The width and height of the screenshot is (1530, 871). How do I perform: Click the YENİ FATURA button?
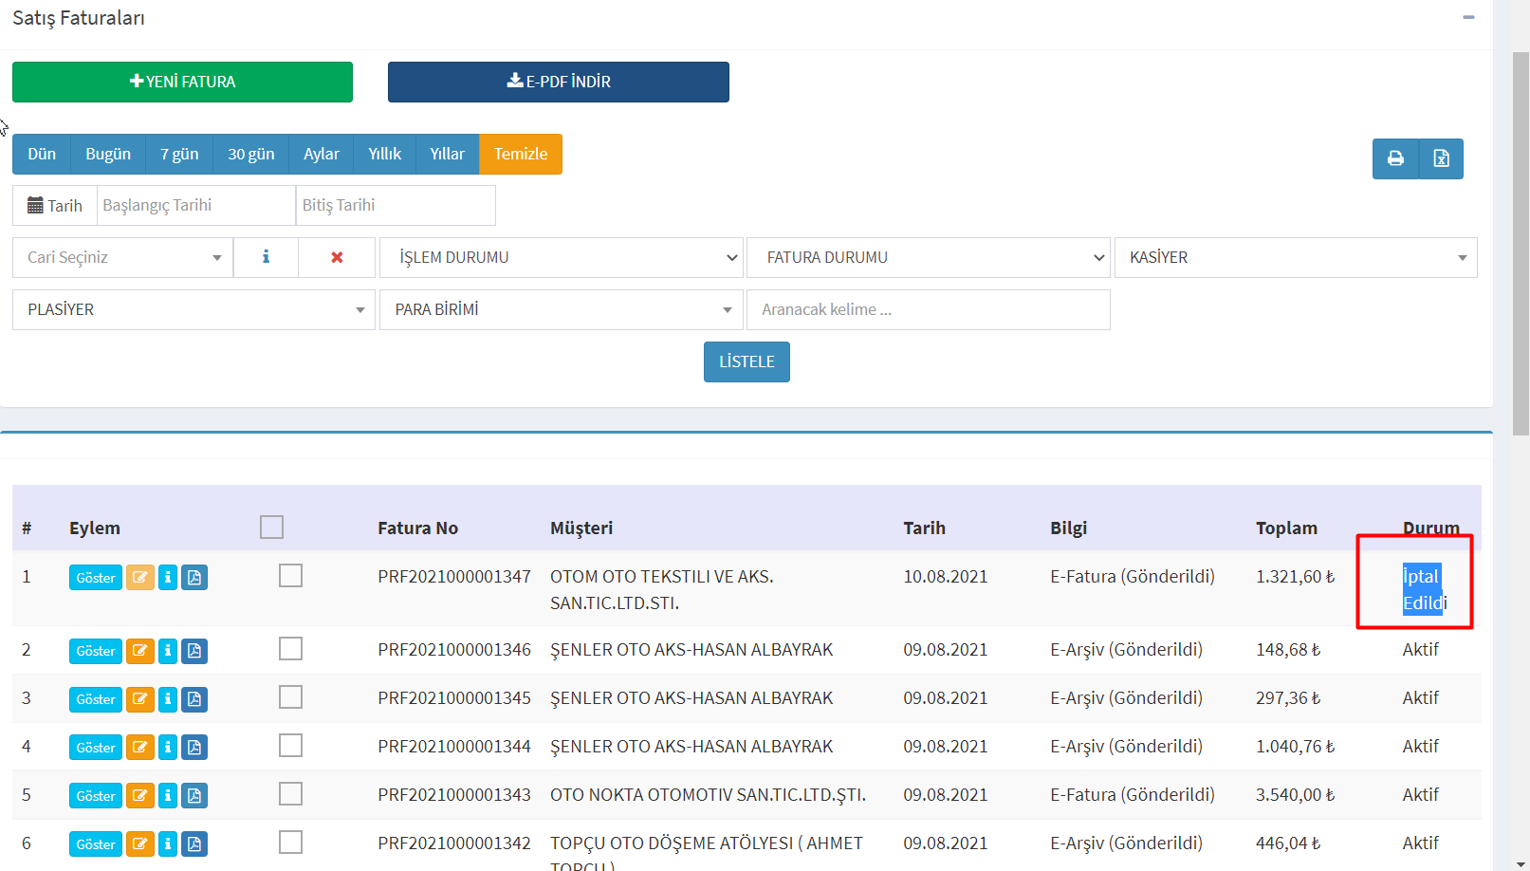click(x=182, y=82)
